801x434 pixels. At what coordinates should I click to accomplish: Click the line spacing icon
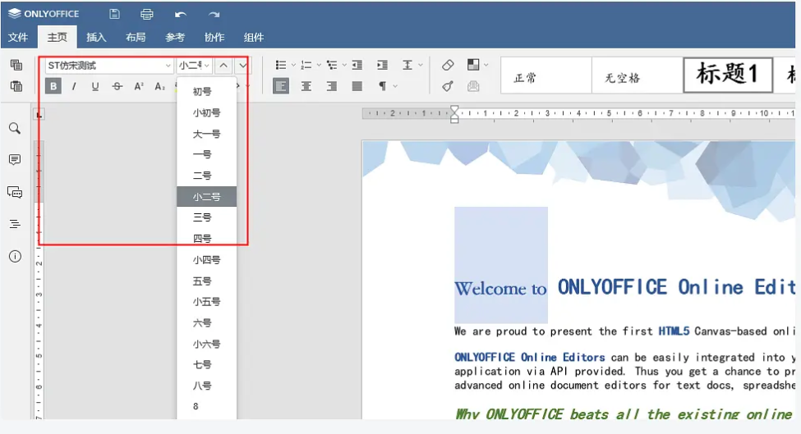click(x=407, y=65)
